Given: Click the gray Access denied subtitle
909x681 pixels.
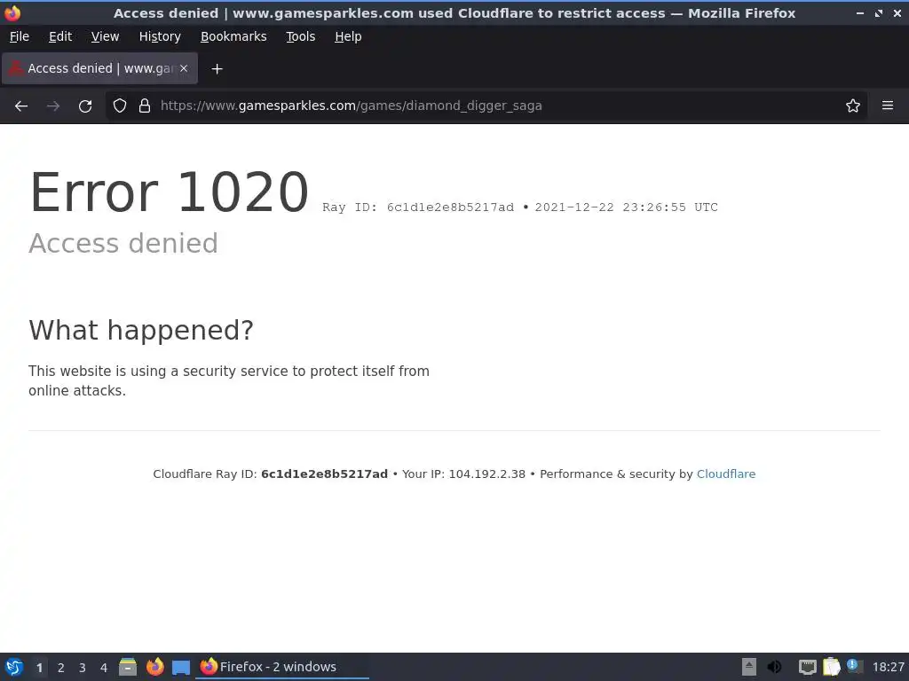Looking at the screenshot, I should click(x=123, y=243).
